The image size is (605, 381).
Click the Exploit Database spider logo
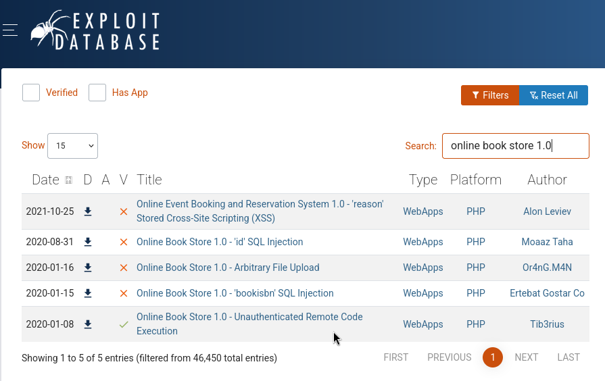pos(95,30)
